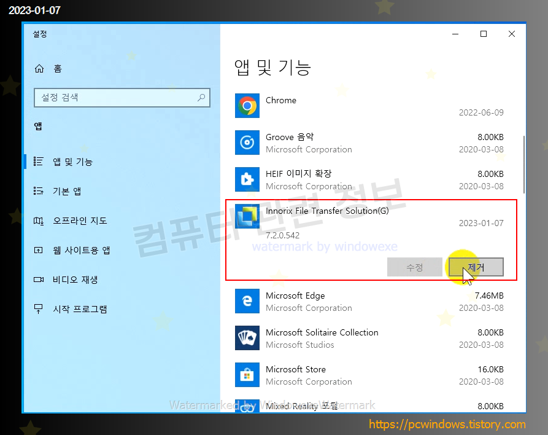Click the Innorix File Transfer Solution icon

click(x=247, y=216)
